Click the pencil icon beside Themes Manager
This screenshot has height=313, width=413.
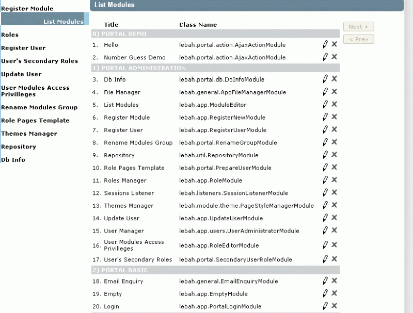tap(325, 206)
